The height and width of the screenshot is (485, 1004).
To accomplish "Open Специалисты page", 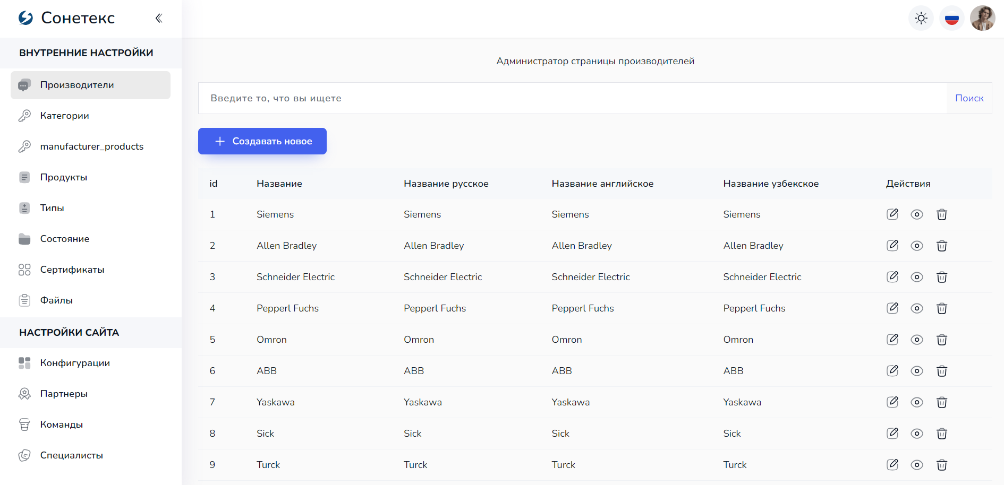I will [90, 455].
